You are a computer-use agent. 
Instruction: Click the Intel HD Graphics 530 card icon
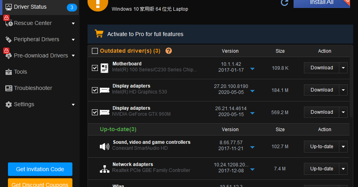(x=105, y=90)
